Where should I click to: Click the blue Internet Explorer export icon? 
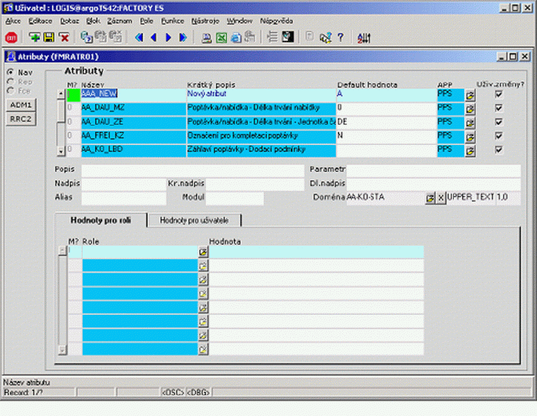tap(236, 37)
